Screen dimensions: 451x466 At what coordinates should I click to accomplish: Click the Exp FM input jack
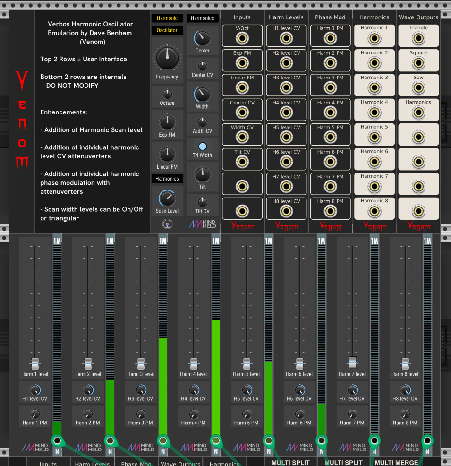pos(242,63)
